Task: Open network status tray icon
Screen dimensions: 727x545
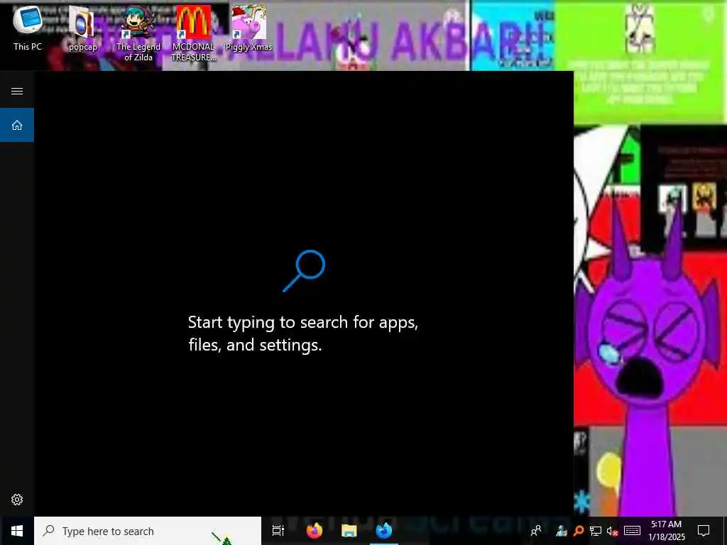Action: 596,531
